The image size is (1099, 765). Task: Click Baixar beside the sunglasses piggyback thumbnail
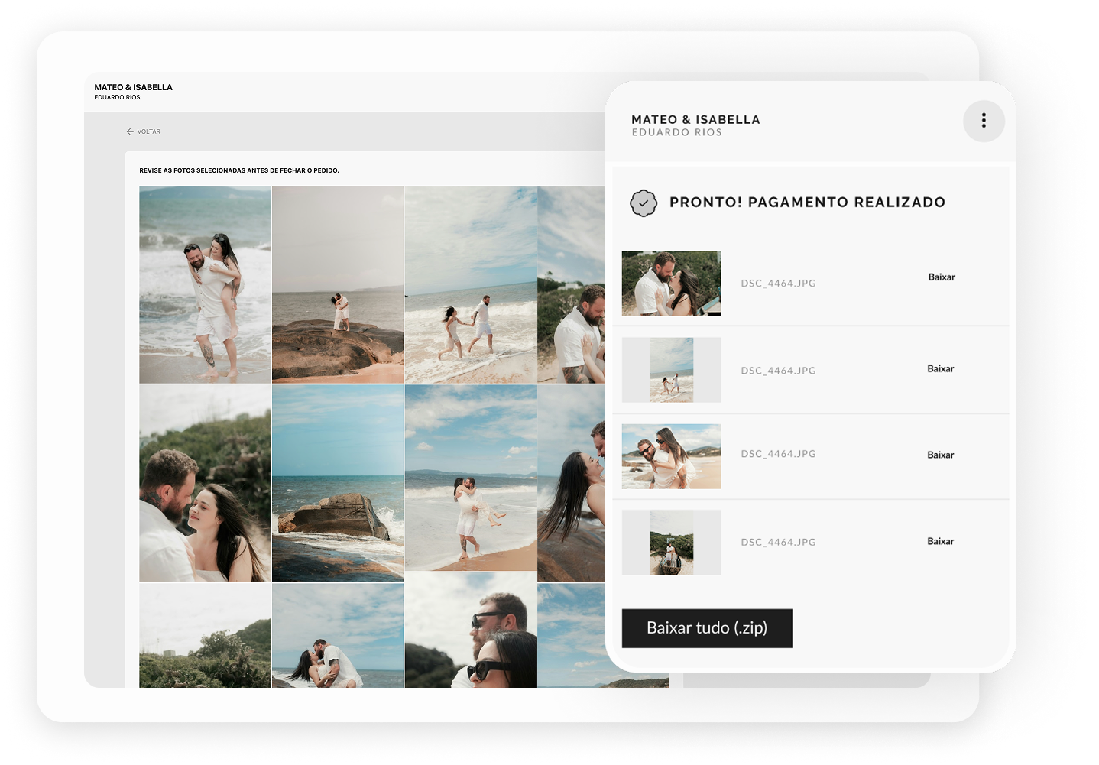pos(940,455)
